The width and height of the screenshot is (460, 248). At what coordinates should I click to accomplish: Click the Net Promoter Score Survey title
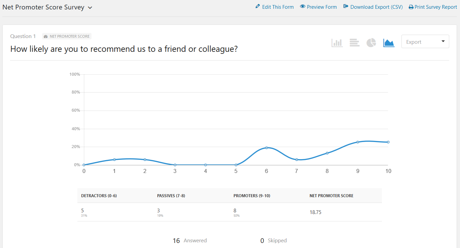(43, 7)
